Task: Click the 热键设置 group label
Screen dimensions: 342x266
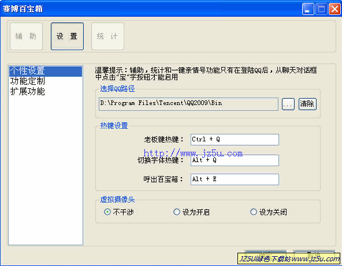Action: [x=114, y=125]
